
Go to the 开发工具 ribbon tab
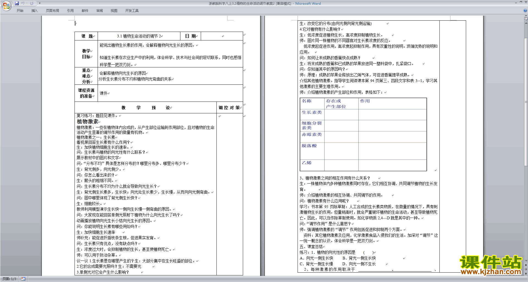coord(132,10)
